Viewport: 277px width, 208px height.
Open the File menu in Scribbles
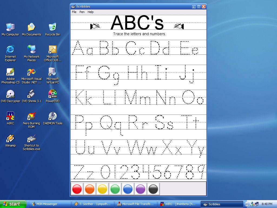click(74, 12)
